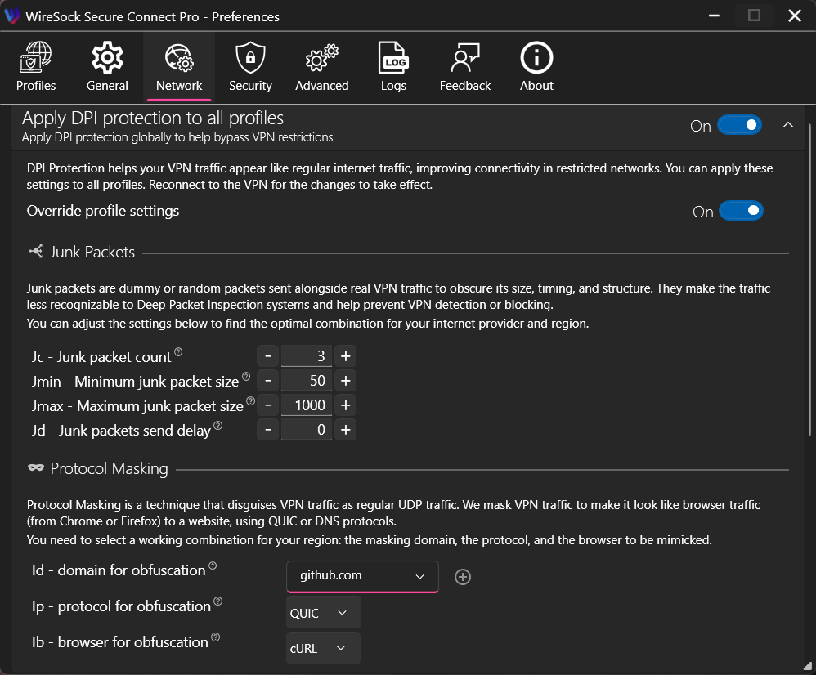
Task: Click the Jmin minimum size value field
Action: [x=307, y=381]
